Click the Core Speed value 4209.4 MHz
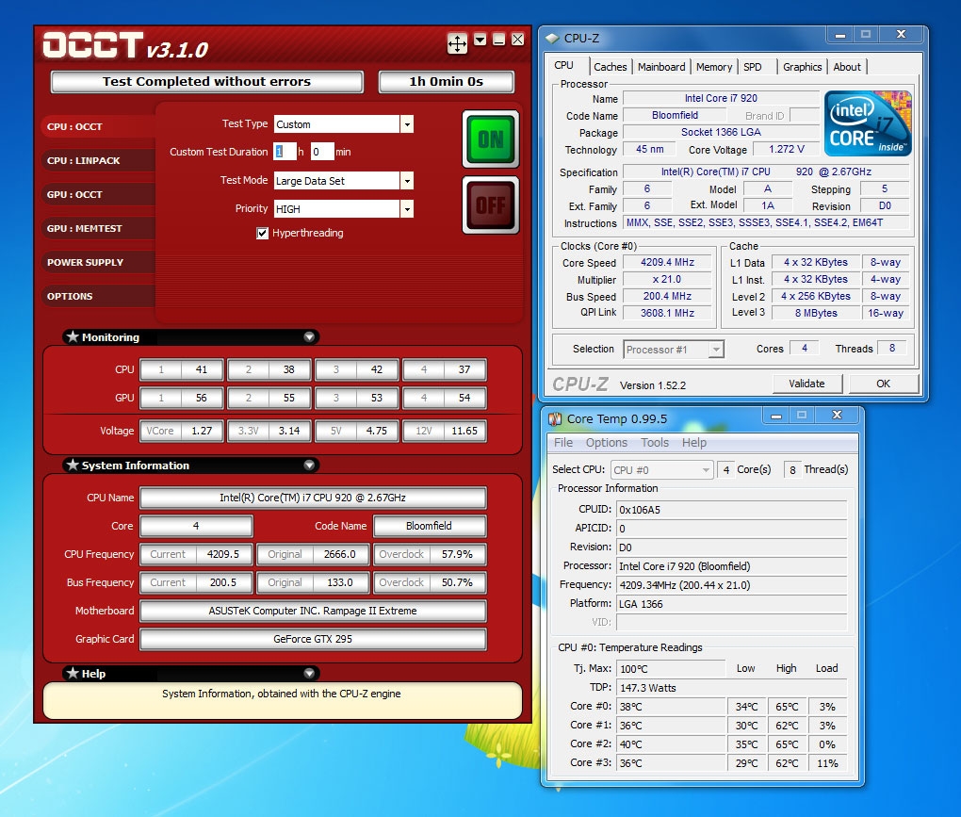 point(667,262)
